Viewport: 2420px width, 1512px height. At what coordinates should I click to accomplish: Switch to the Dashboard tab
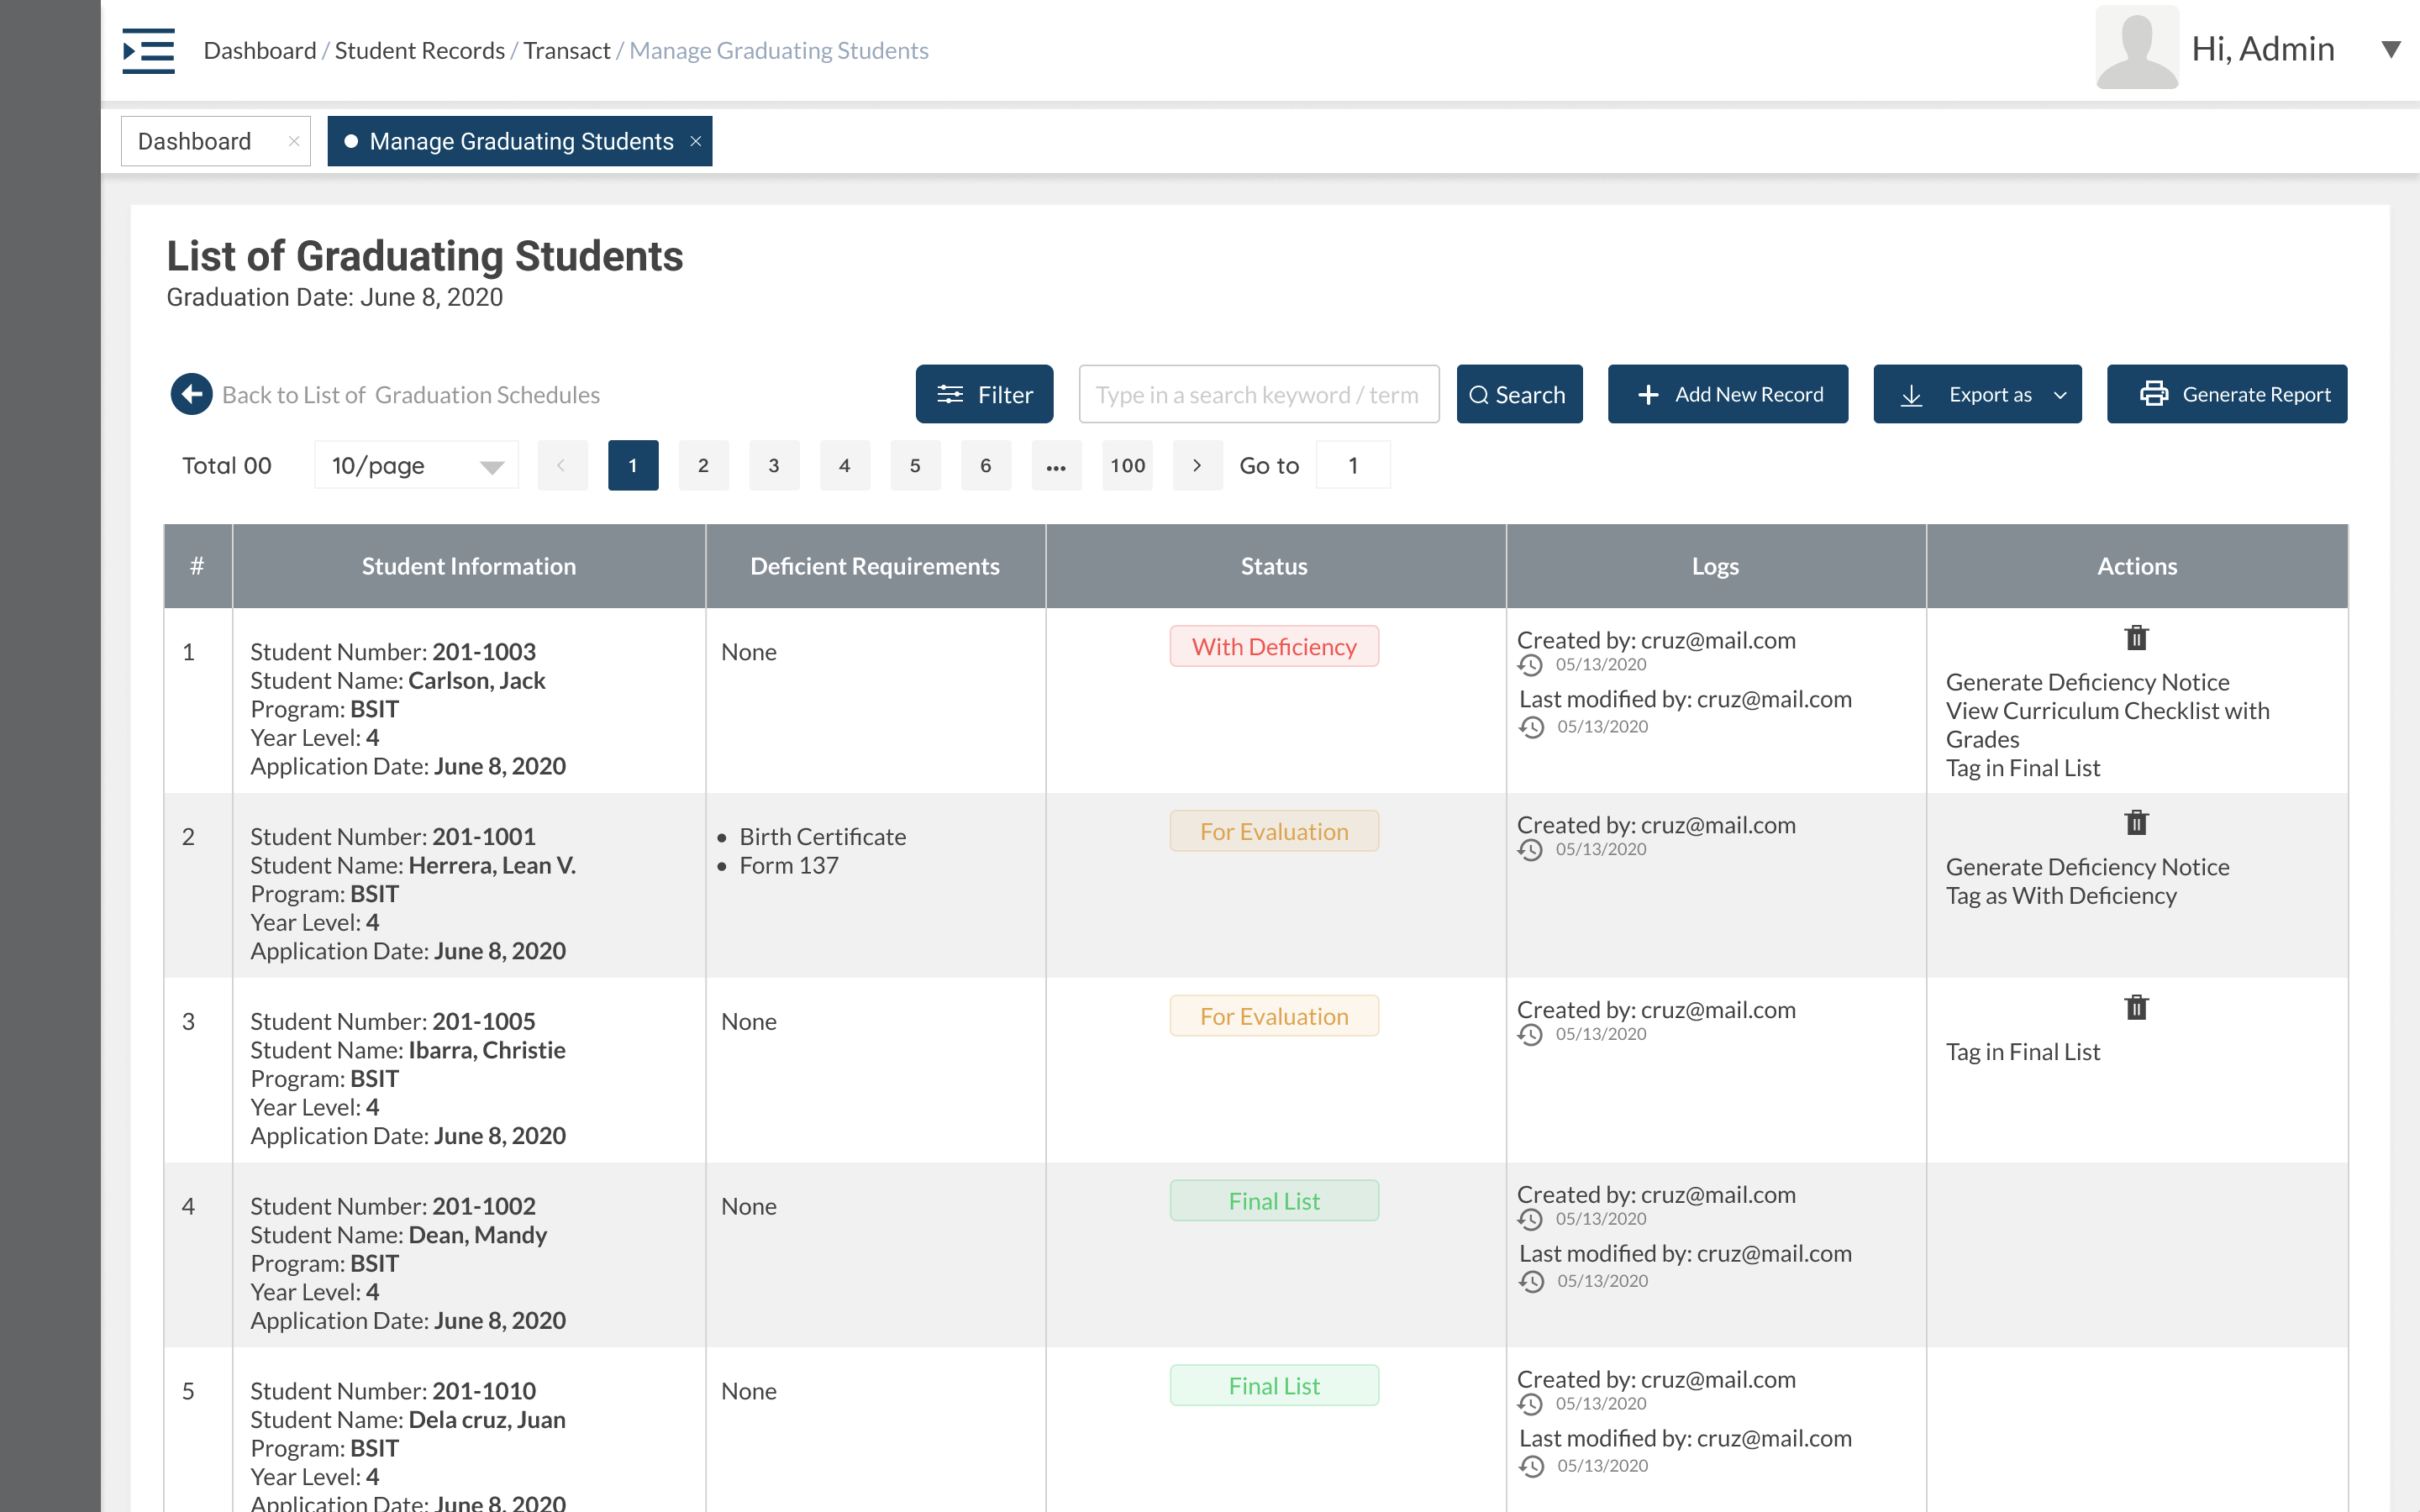[195, 141]
